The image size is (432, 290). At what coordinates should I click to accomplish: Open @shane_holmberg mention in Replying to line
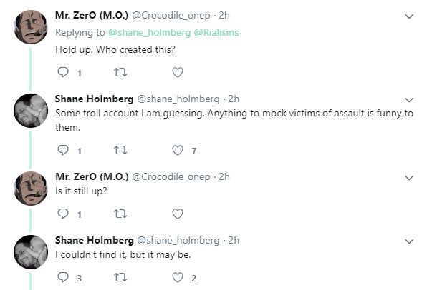coord(149,33)
